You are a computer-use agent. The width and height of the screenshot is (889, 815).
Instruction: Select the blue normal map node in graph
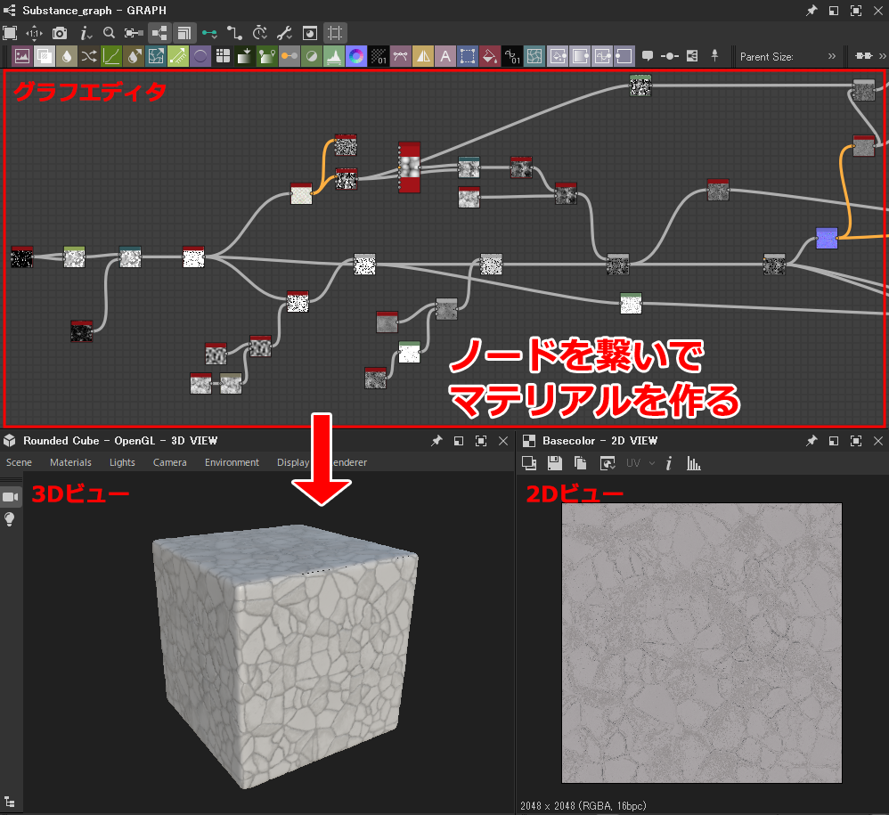tap(827, 238)
